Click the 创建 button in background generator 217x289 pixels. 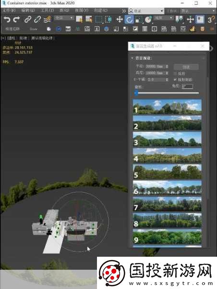[x=186, y=67]
